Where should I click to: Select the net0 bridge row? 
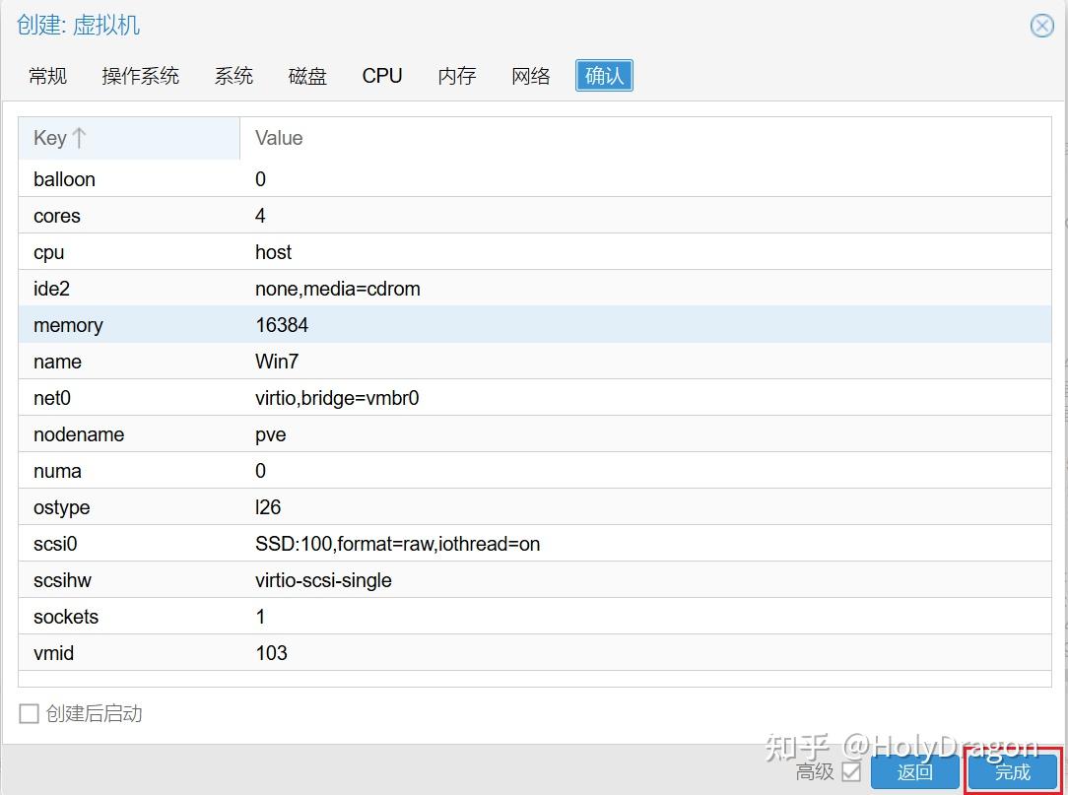click(x=394, y=398)
